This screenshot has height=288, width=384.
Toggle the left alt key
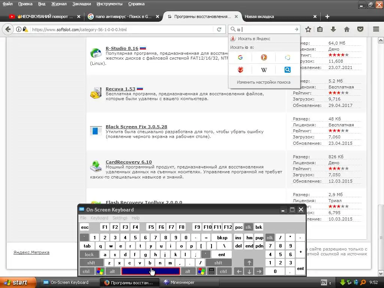[x=112, y=271]
